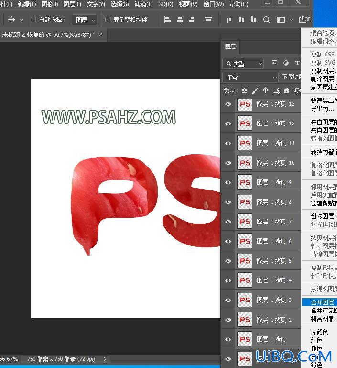Filter layers by type T icon

tap(298, 63)
